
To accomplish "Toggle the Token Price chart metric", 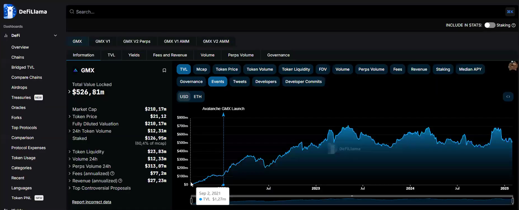I will [x=227, y=69].
